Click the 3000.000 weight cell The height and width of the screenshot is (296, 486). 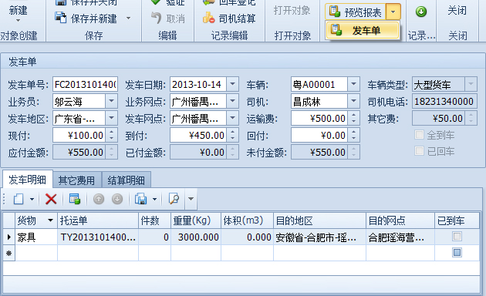[196, 237]
